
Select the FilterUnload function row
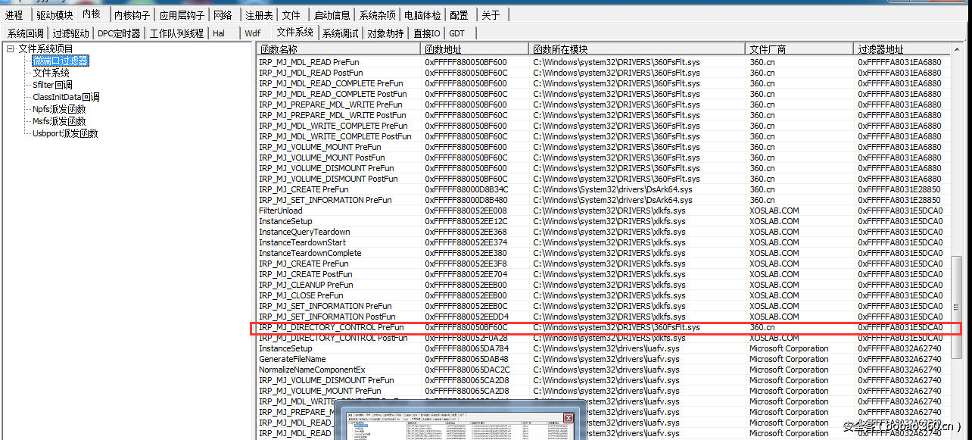(281, 211)
